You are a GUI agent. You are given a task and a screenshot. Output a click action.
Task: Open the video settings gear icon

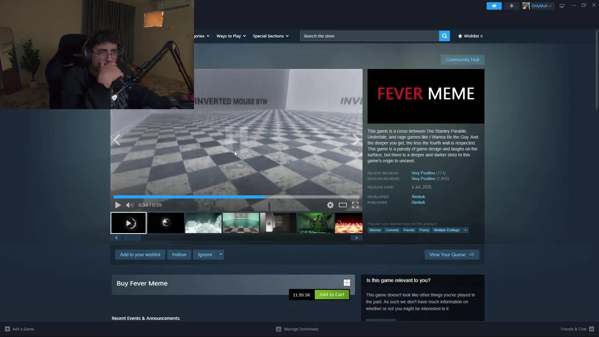click(x=330, y=205)
